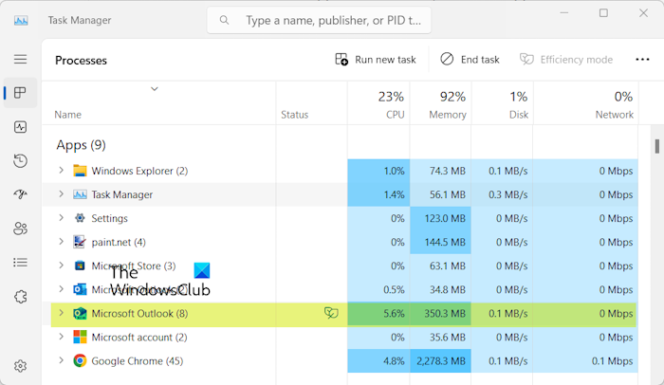Select Google Chrome network value 0.1 Mbps
This screenshot has width=664, height=385.
click(x=612, y=361)
